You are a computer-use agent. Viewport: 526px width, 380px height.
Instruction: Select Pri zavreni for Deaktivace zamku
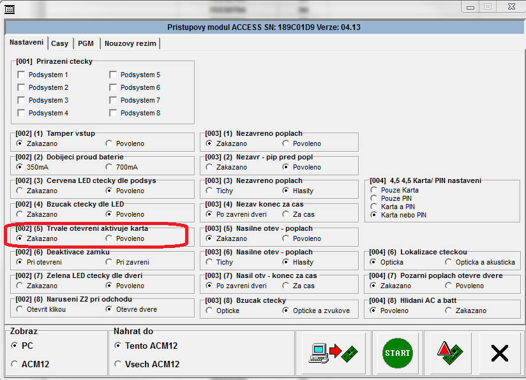click(x=109, y=262)
